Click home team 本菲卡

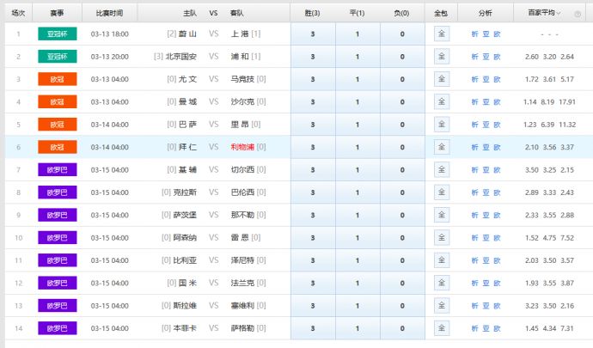[185, 328]
